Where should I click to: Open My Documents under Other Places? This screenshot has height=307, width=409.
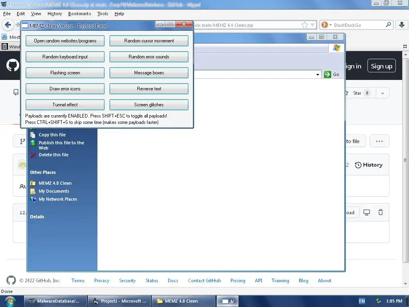pos(54,191)
